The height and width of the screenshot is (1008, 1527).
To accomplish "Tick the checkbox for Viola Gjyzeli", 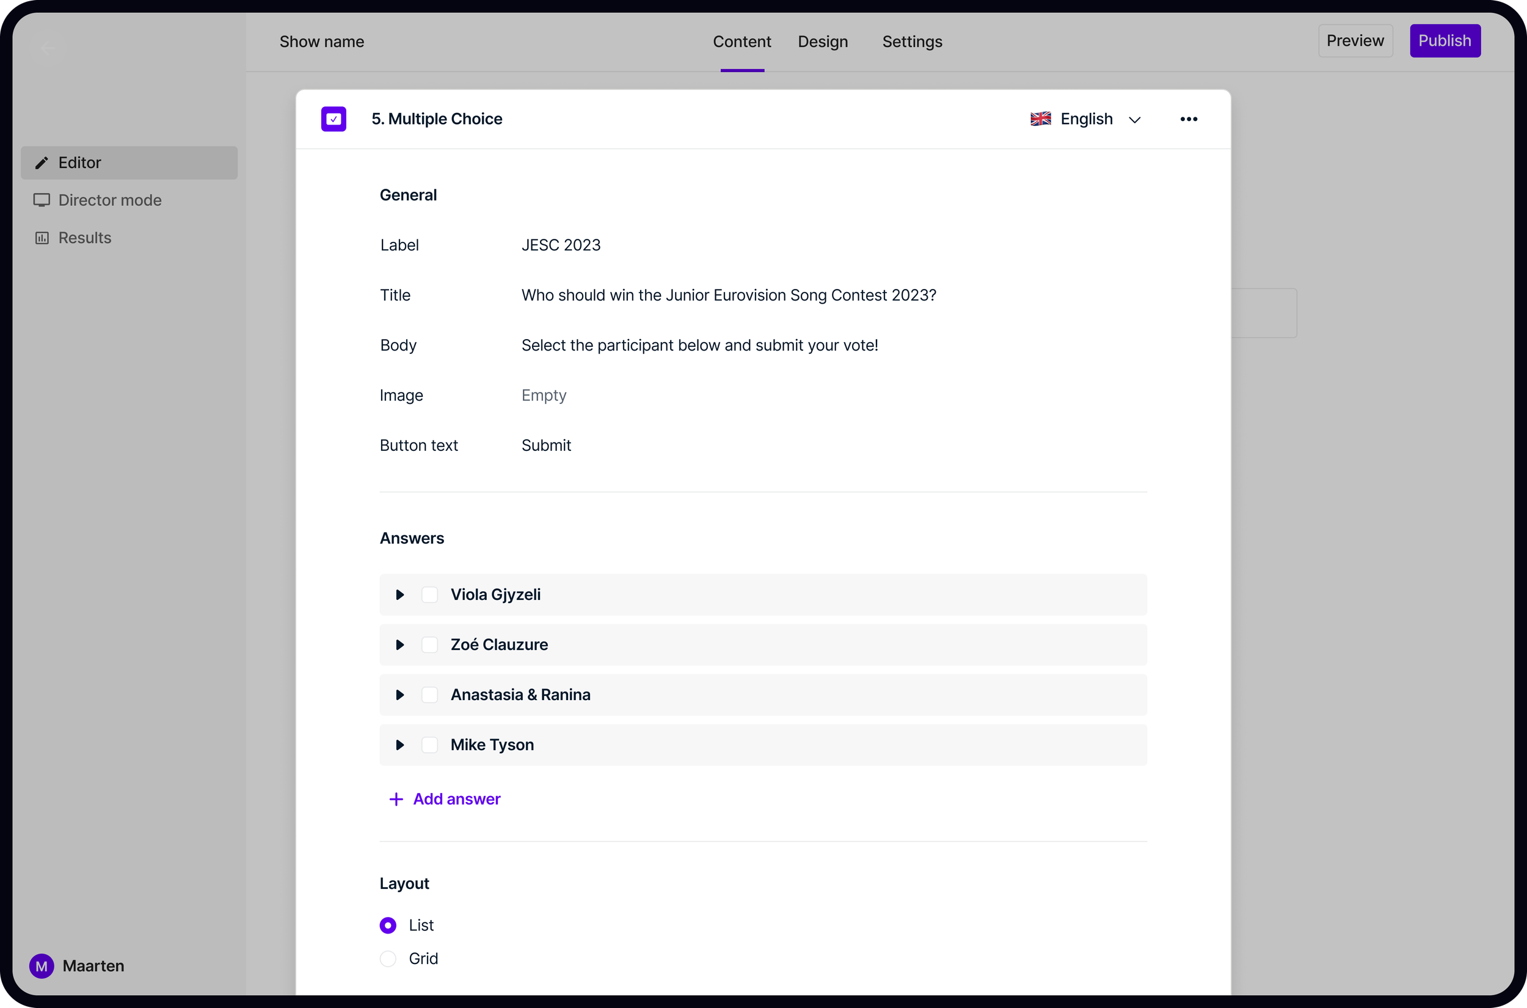I will [x=429, y=594].
